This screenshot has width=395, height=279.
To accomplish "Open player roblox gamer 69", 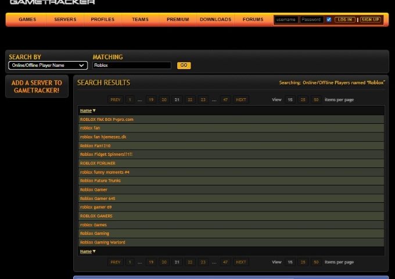I will (96, 207).
